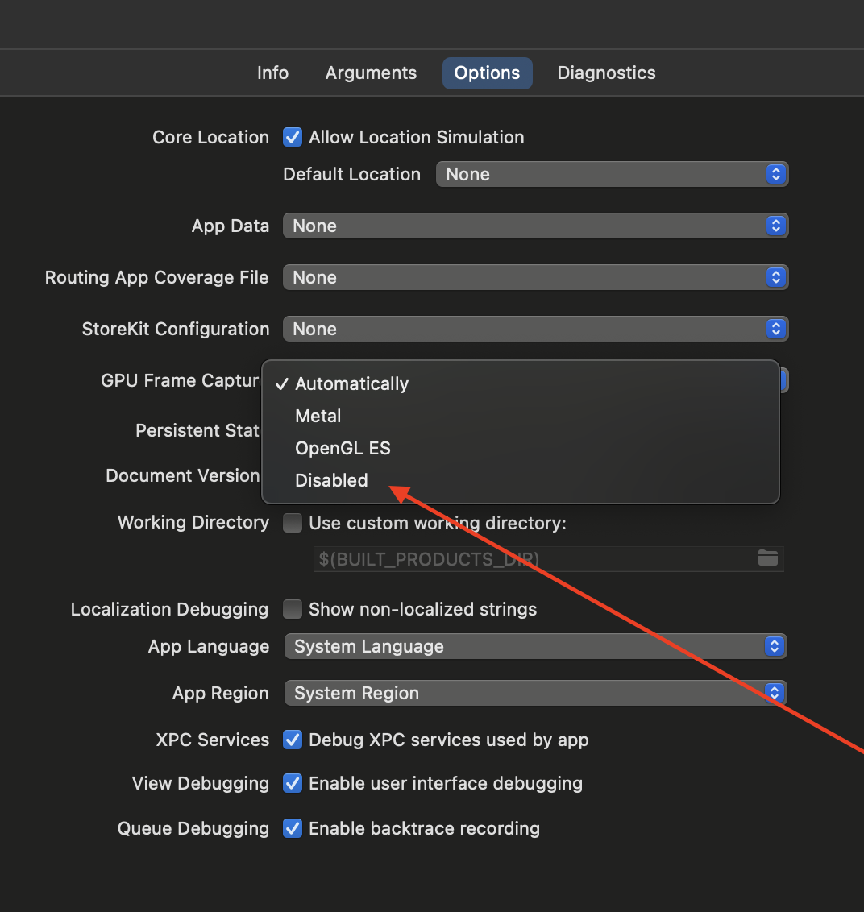Turn off backtrace recording
The height and width of the screenshot is (912, 864).
(292, 828)
